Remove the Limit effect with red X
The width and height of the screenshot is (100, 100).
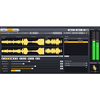coord(85,63)
